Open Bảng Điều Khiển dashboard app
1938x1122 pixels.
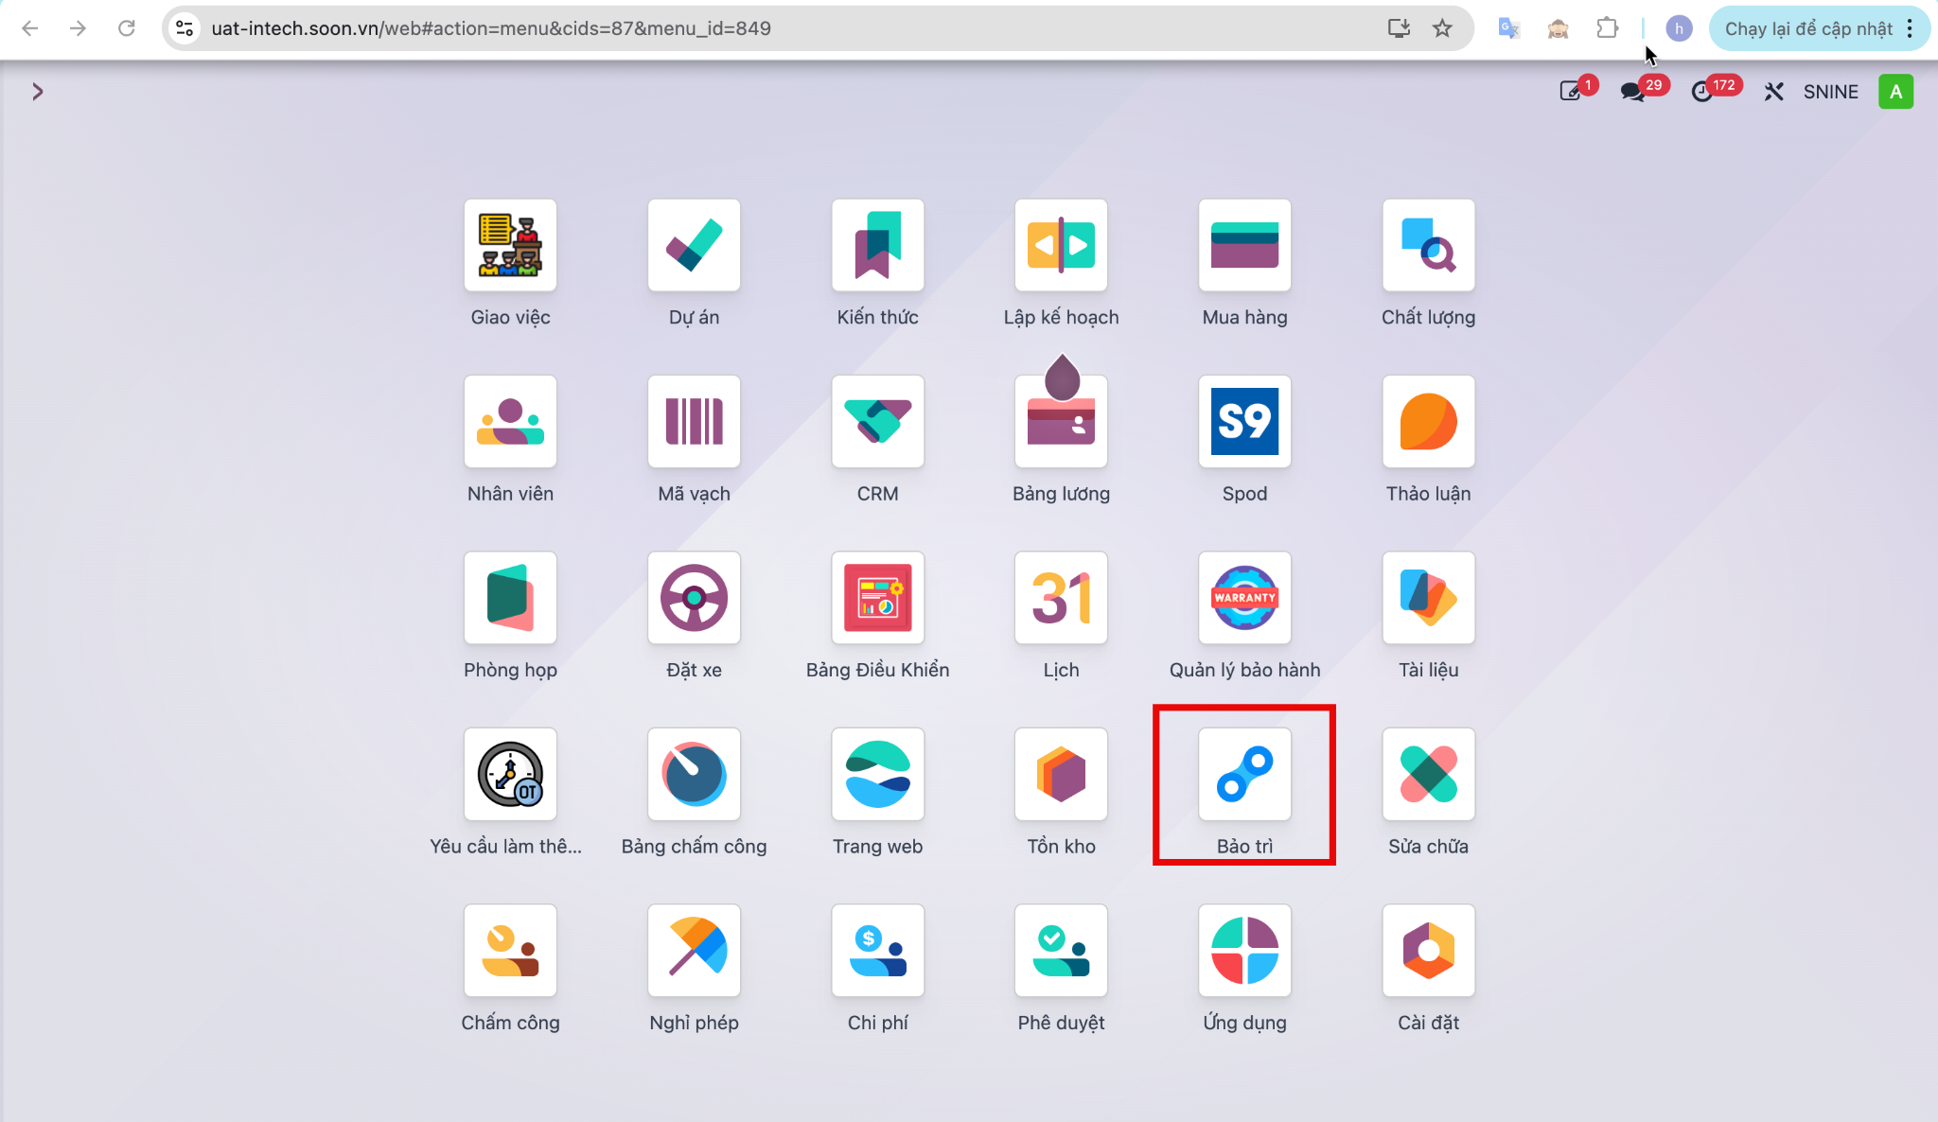(x=877, y=598)
